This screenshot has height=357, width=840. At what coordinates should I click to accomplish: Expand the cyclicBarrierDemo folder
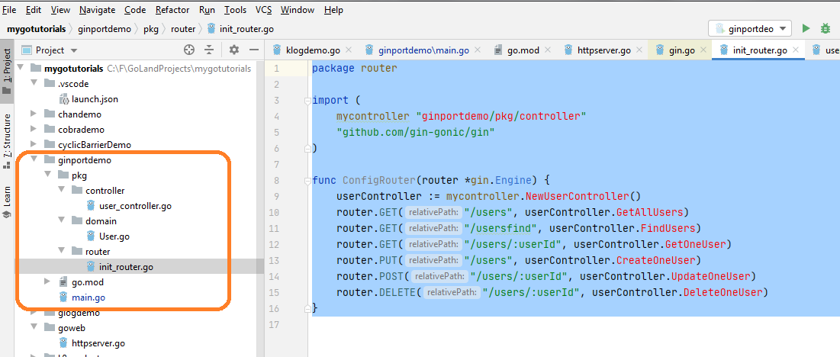[34, 144]
